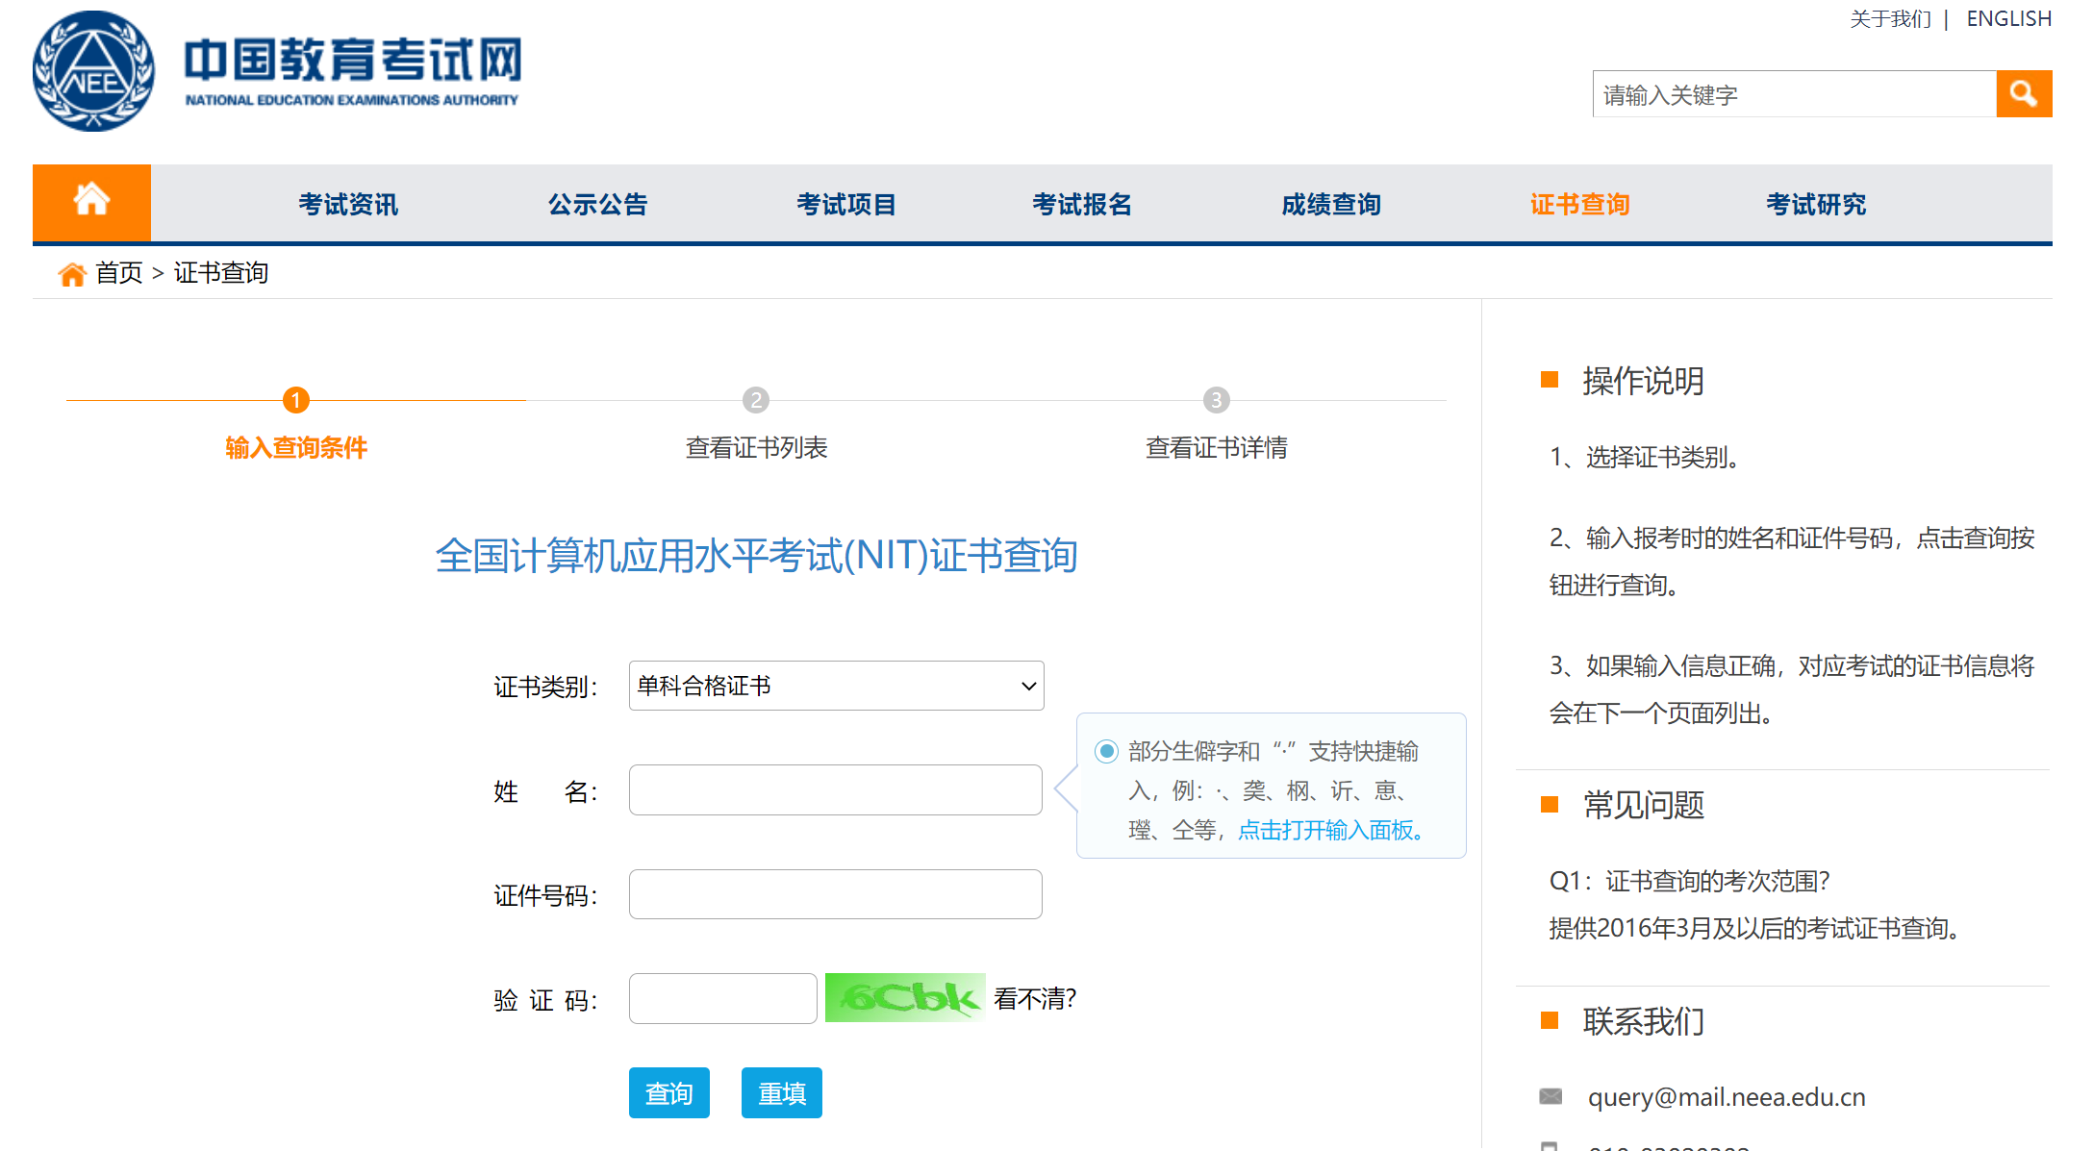Click the step 2 circle marker
This screenshot has height=1151, width=2093.
pos(756,400)
